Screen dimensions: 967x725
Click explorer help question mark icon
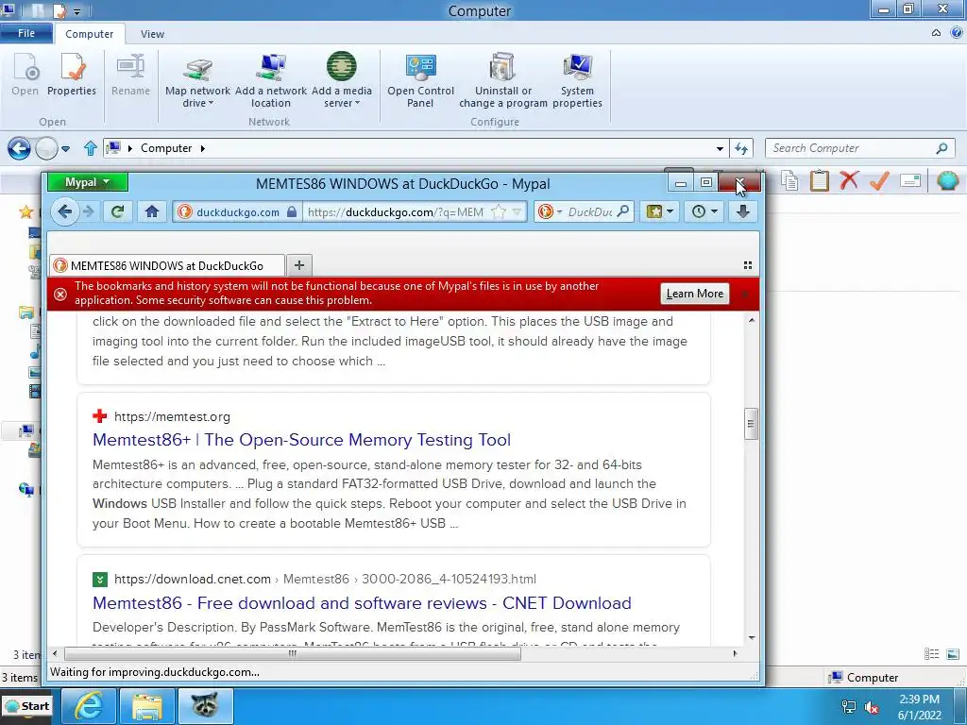tap(957, 33)
